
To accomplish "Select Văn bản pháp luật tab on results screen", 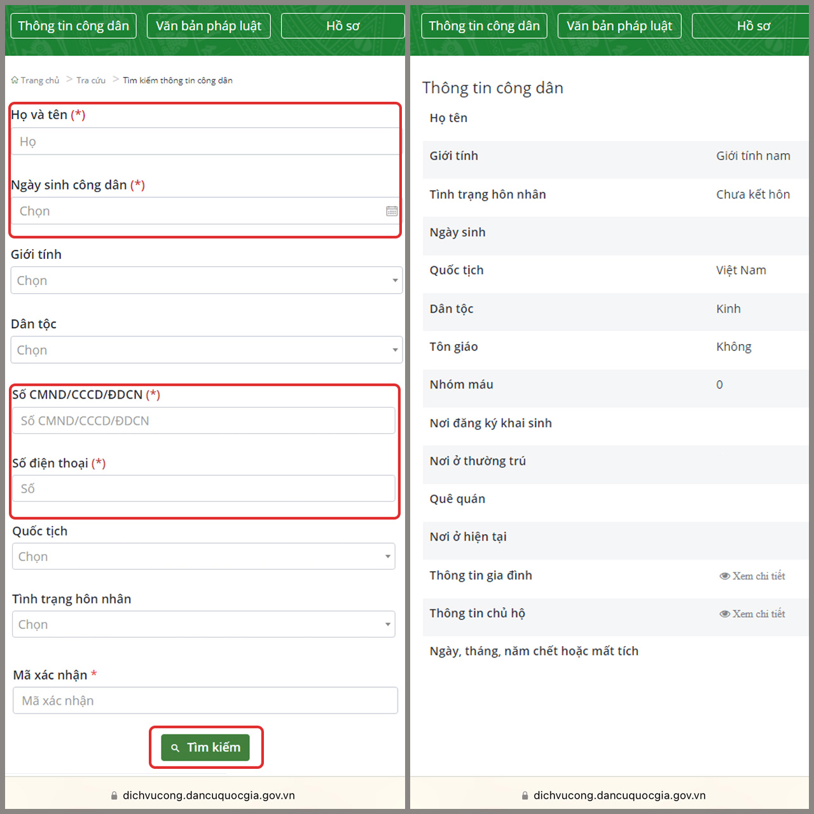I will [x=619, y=26].
